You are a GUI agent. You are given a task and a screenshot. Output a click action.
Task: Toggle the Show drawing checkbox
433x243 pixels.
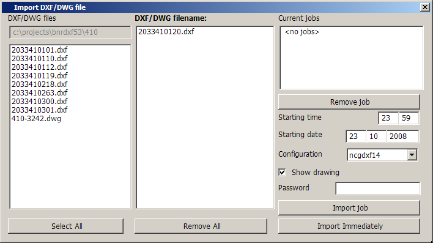[x=282, y=172]
